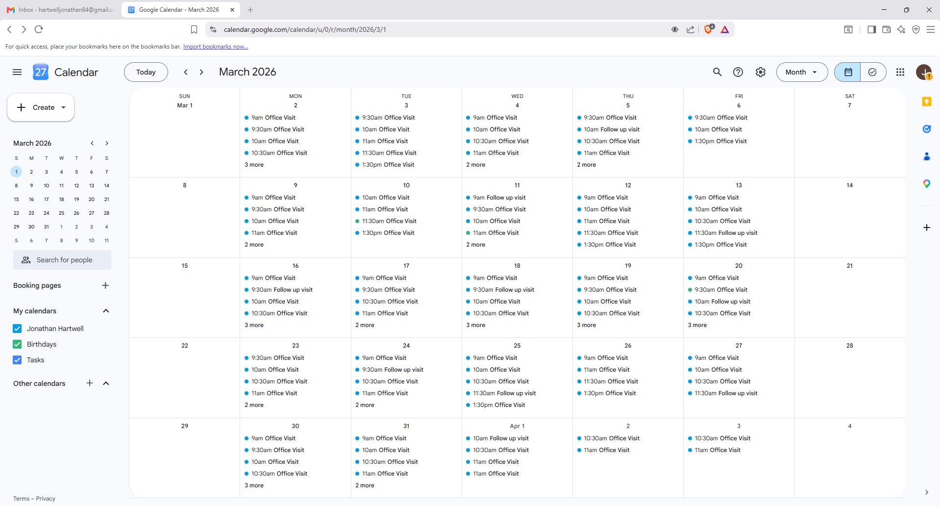
Task: Open the support help icon
Action: 738,72
